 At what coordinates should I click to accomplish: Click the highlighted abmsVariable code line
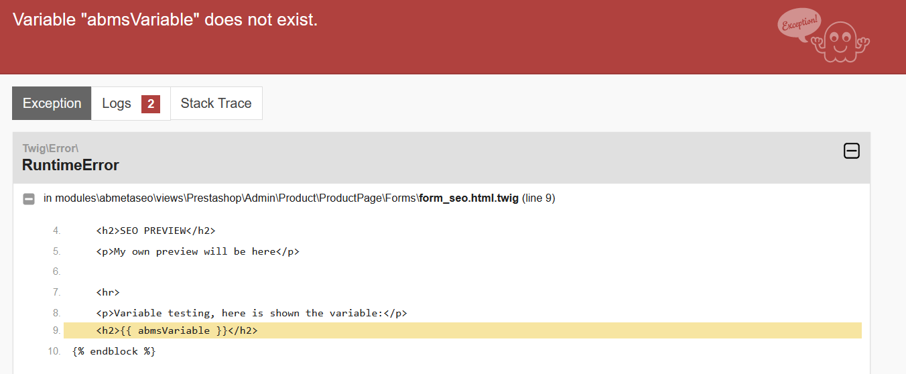177,330
